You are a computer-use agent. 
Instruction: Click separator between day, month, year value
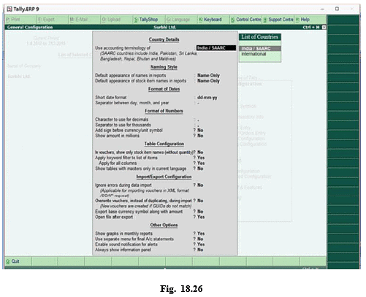click(198, 103)
